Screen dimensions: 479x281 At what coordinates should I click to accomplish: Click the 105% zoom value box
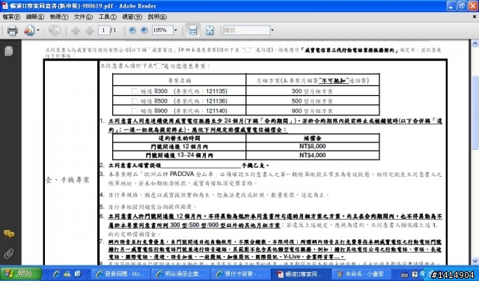pyautogui.click(x=162, y=30)
